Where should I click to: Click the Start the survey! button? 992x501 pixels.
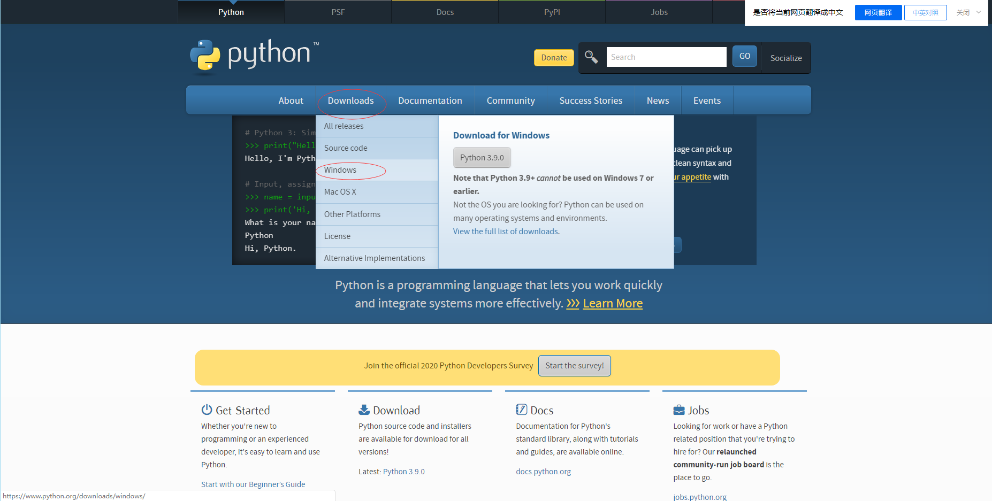coord(575,366)
